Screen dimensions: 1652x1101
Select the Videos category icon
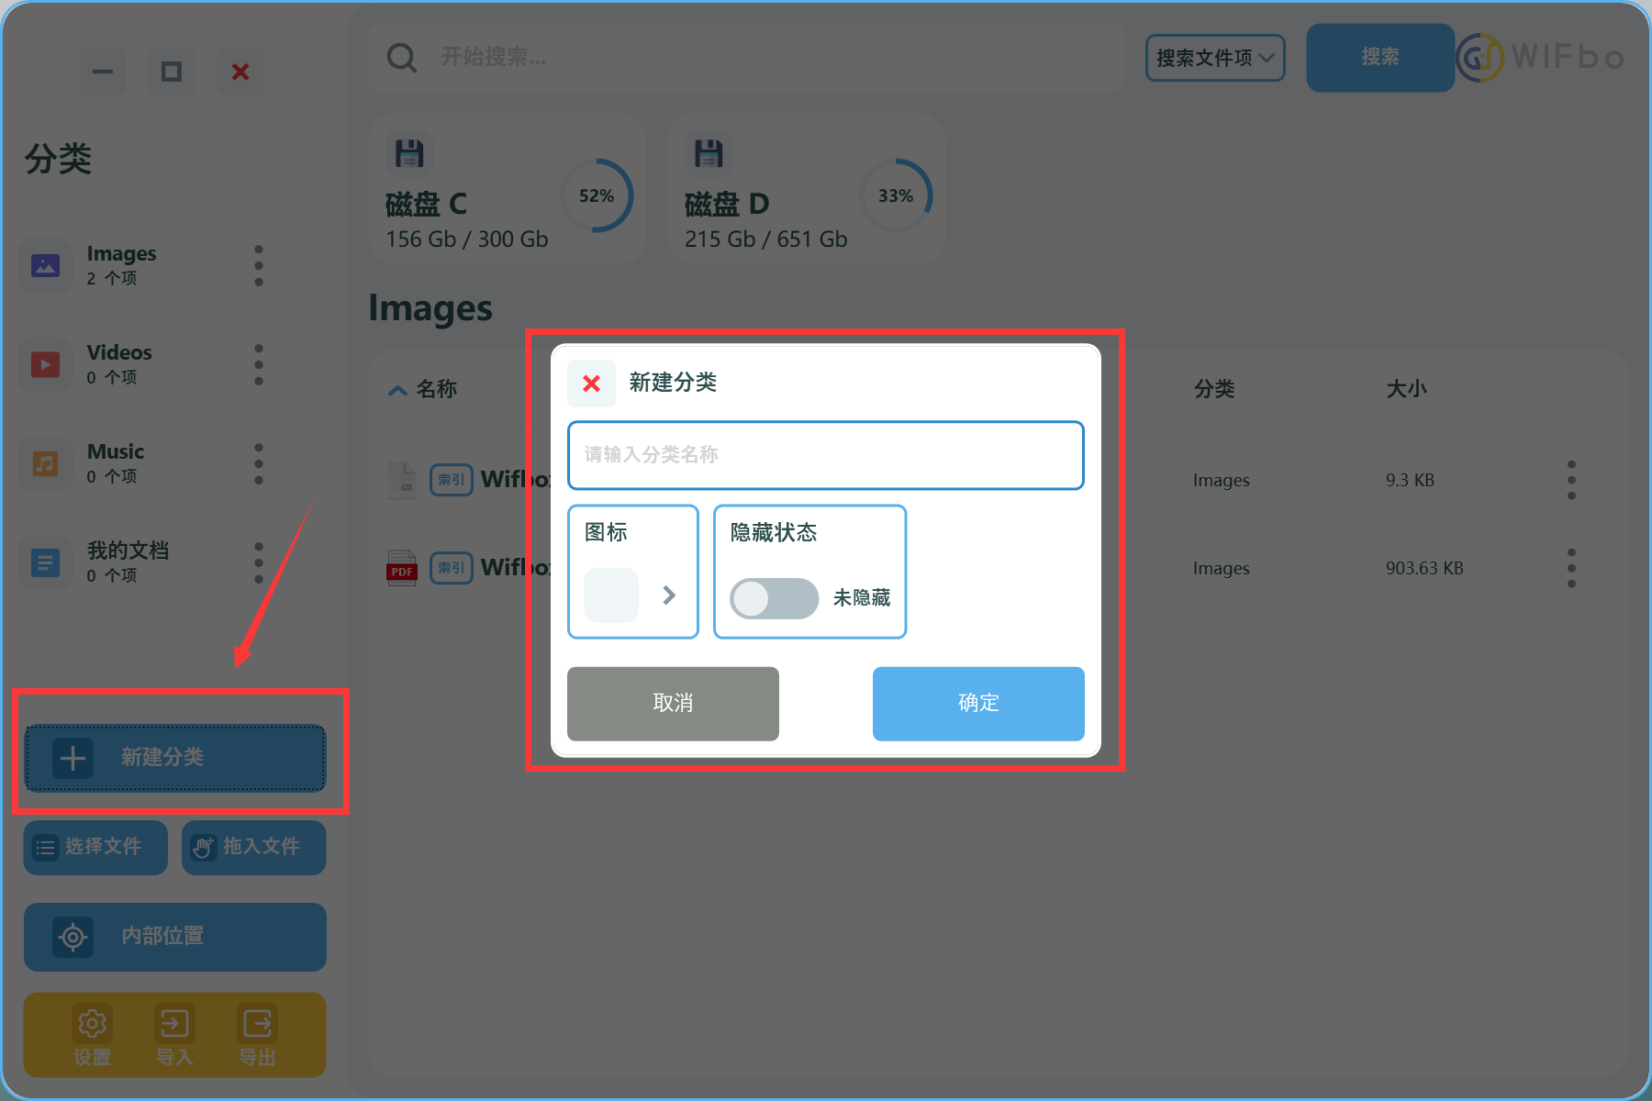point(46,365)
